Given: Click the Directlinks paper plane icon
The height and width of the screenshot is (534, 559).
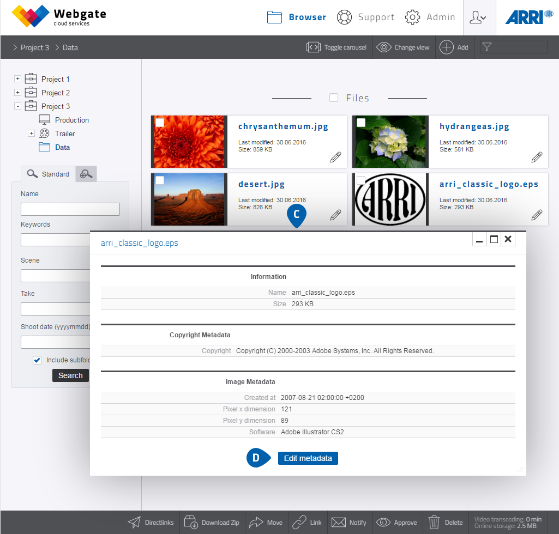Looking at the screenshot, I should tap(134, 523).
